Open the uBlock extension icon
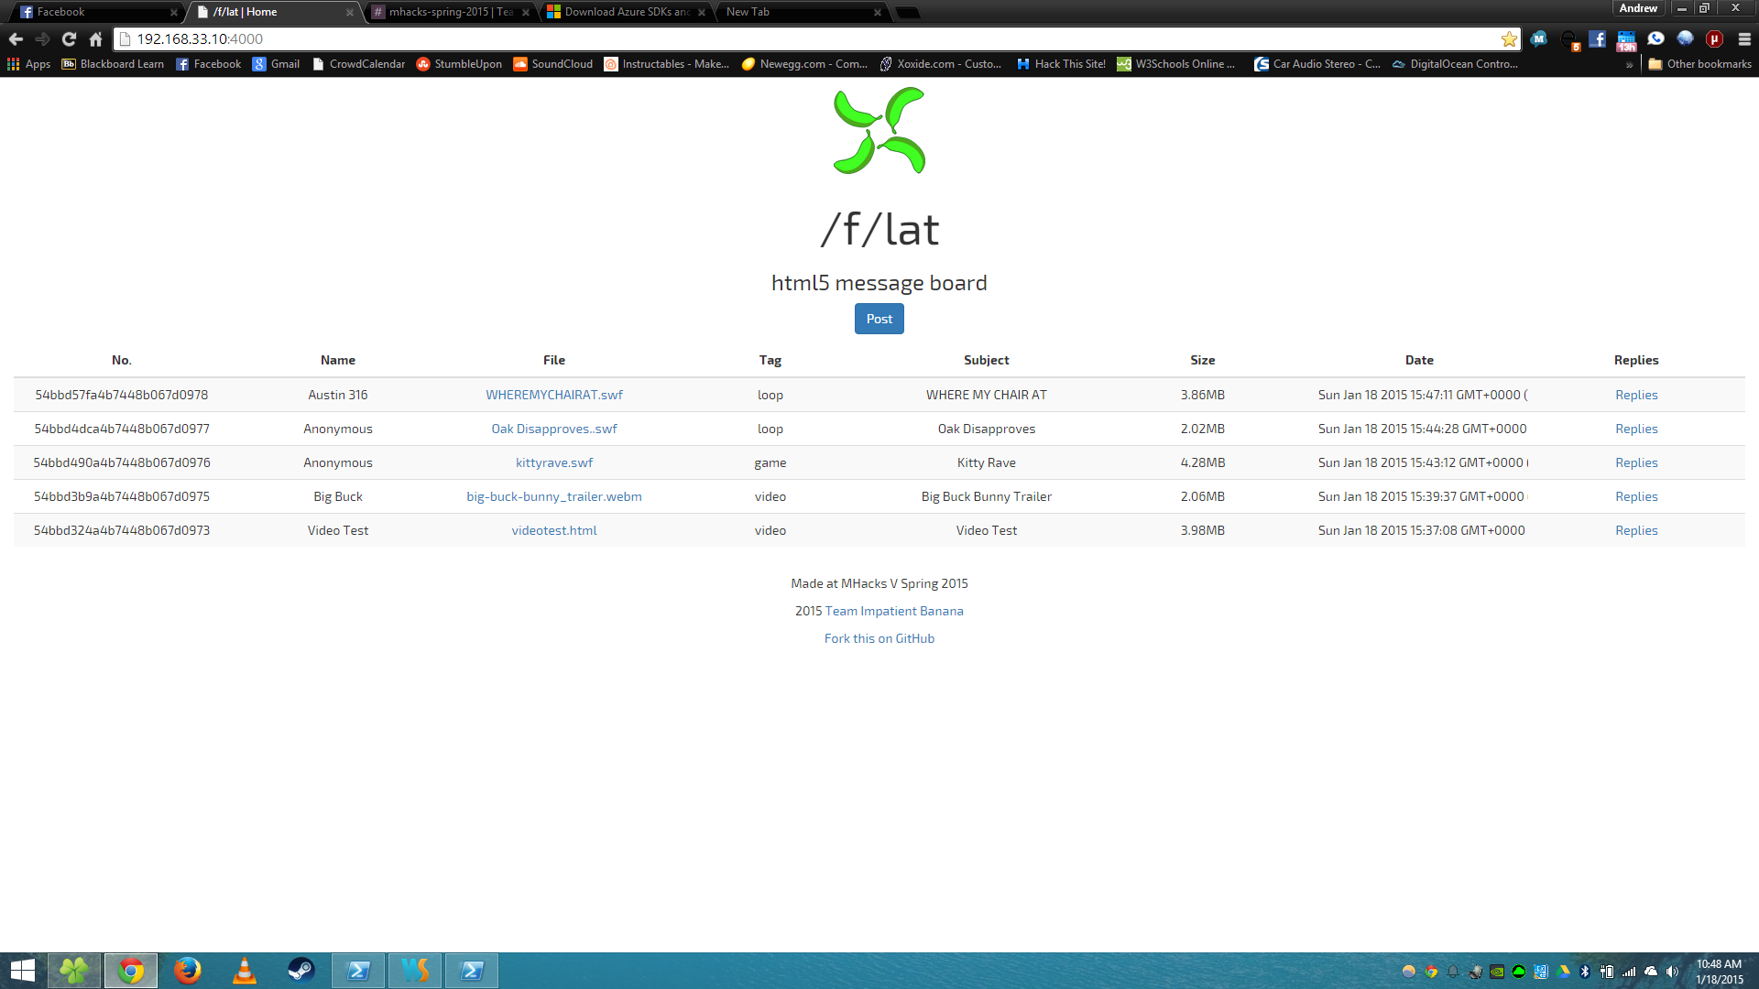Viewport: 1759px width, 989px height. coord(1714,38)
